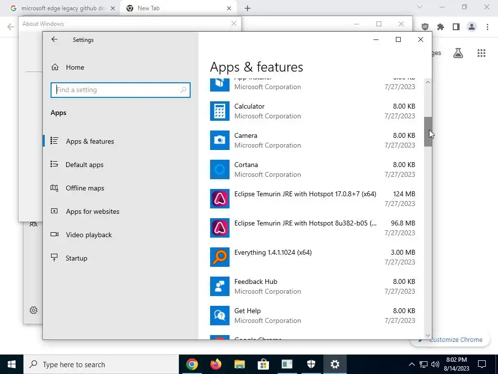Close the About Windows dialog
Viewport: 498px width, 374px height.
click(x=234, y=23)
